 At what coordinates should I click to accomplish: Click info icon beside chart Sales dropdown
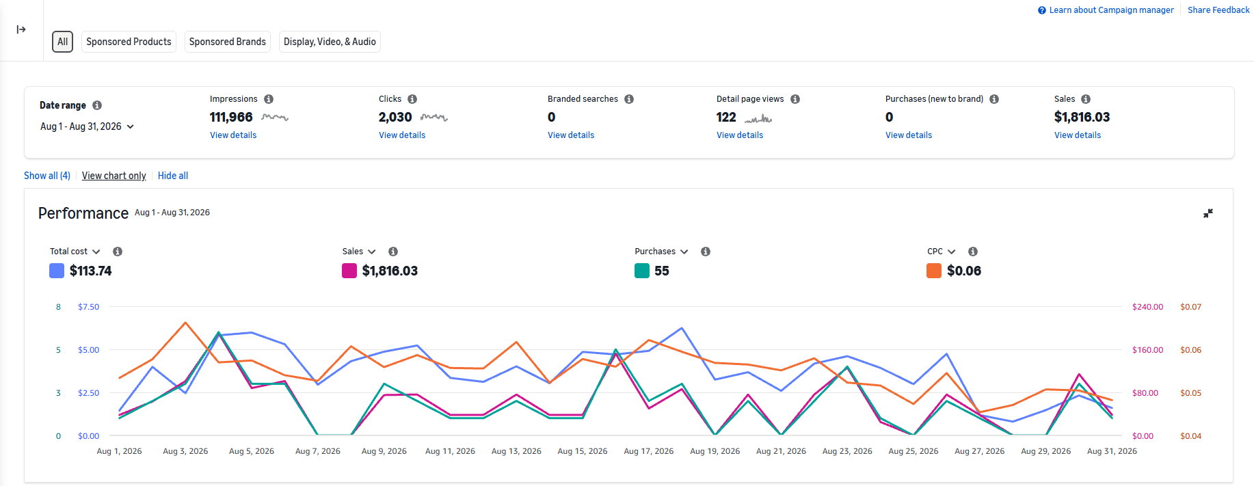393,252
